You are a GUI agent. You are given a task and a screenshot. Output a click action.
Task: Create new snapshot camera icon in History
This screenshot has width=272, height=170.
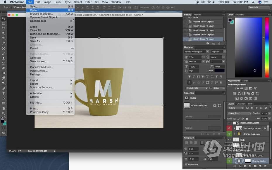[x=214, y=44]
